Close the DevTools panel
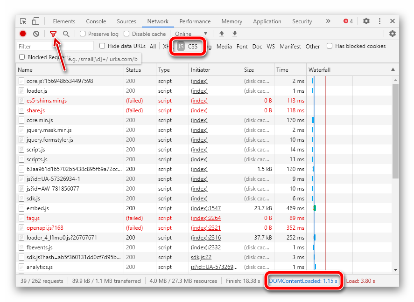This screenshot has width=414, height=302. tap(393, 21)
